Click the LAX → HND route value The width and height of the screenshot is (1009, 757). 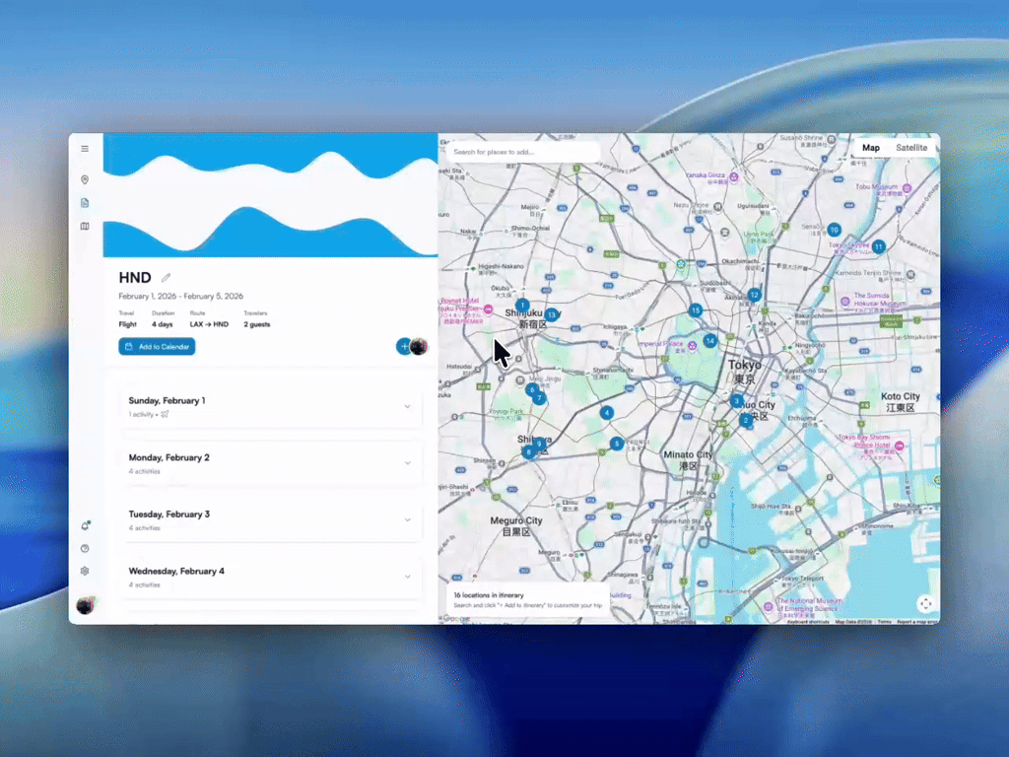(209, 324)
